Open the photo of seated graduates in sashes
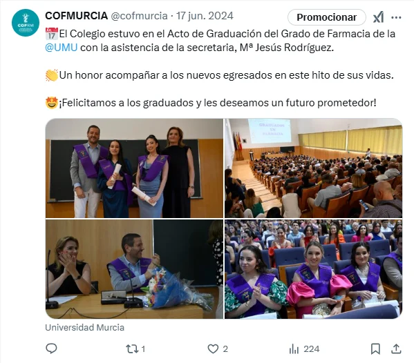Image resolution: width=414 pixels, height=363 pixels. [x=313, y=269]
